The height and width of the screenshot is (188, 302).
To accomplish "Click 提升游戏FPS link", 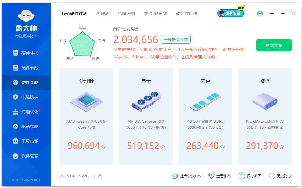I will click(x=186, y=176).
